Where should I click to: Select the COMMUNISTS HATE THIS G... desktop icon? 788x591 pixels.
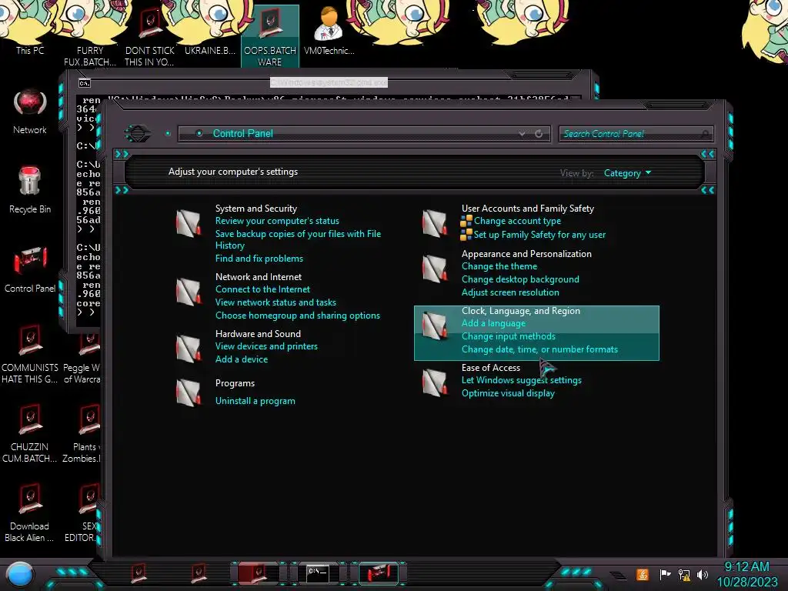coord(30,354)
